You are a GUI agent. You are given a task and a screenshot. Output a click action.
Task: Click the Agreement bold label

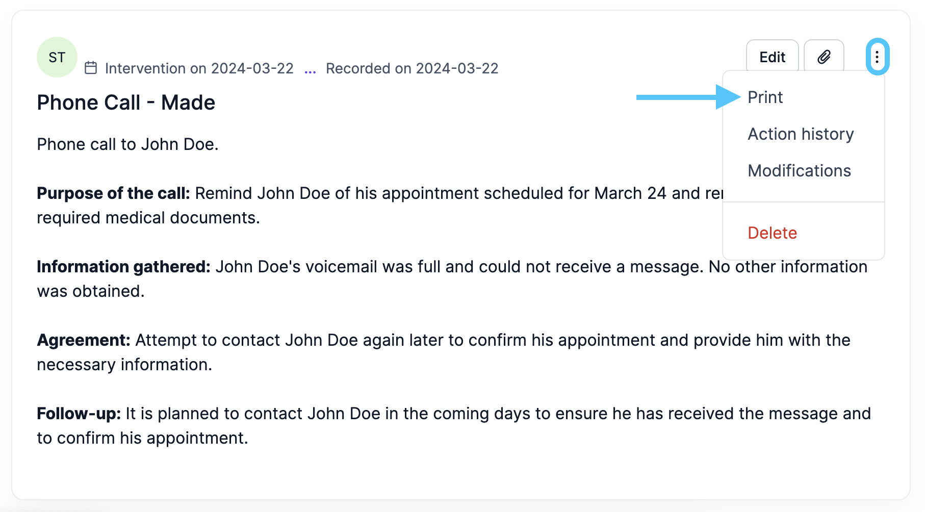(84, 340)
